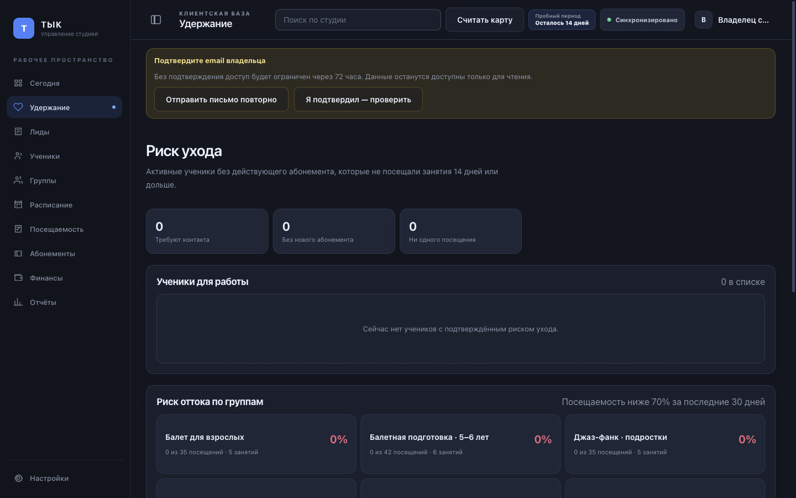This screenshot has height=498, width=796.
Task: Select the Удержание heart icon
Action: pos(18,107)
